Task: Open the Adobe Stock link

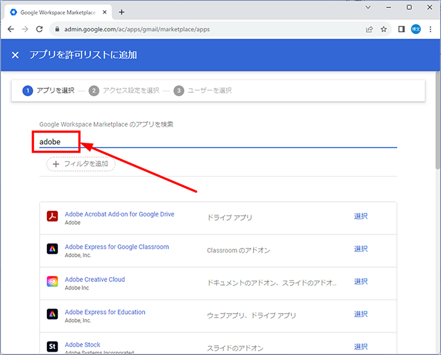Action: pos(82,344)
